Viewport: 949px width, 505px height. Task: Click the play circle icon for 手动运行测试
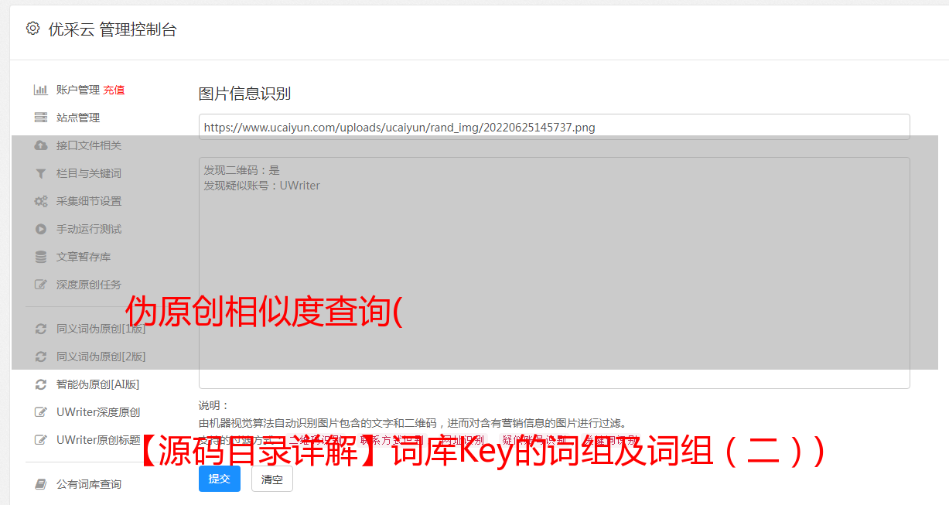pos(41,229)
